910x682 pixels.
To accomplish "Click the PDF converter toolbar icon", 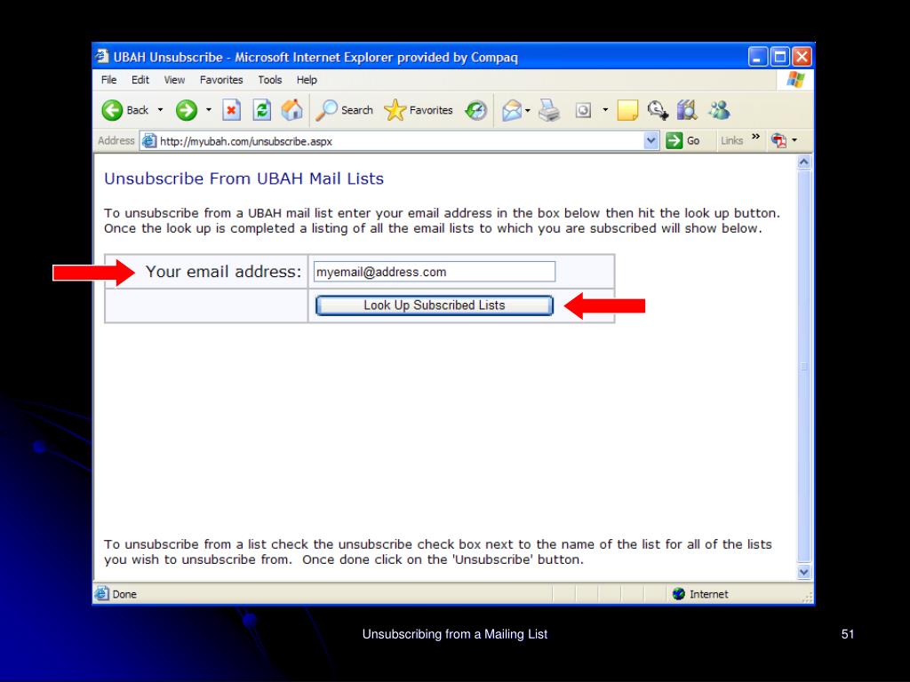I will pyautogui.click(x=778, y=140).
